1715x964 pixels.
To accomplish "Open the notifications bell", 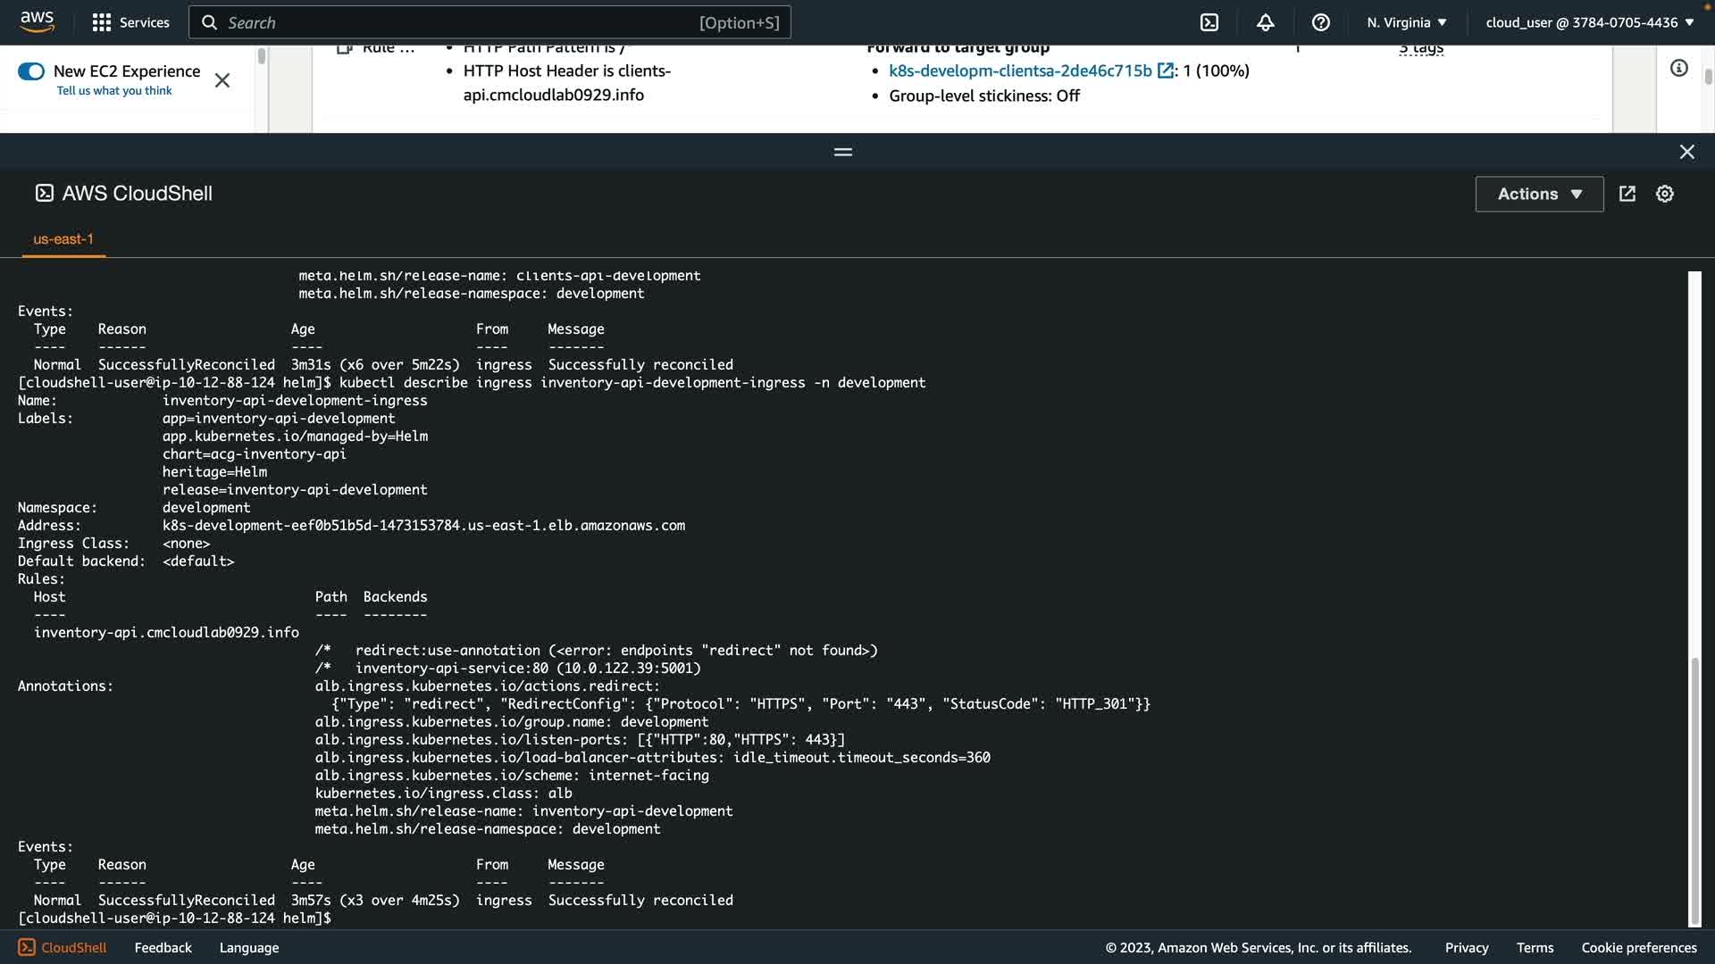I will [1265, 22].
